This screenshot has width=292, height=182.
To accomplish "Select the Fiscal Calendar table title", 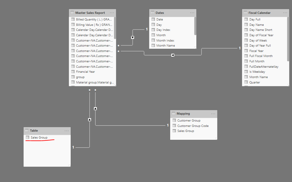I will point(259,13).
